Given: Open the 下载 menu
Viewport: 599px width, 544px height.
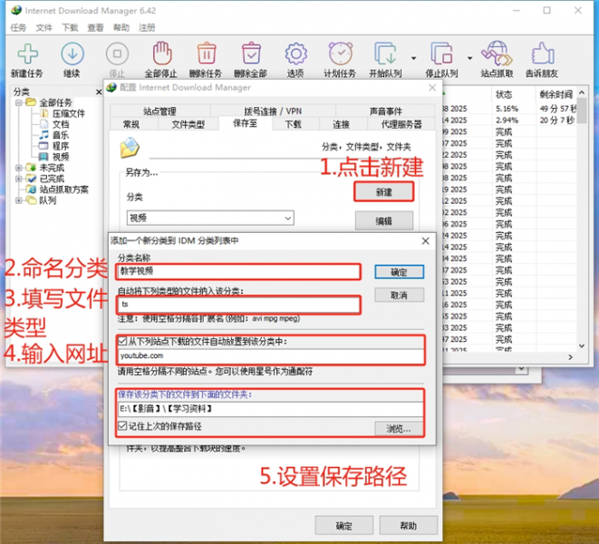Looking at the screenshot, I should pyautogui.click(x=70, y=27).
